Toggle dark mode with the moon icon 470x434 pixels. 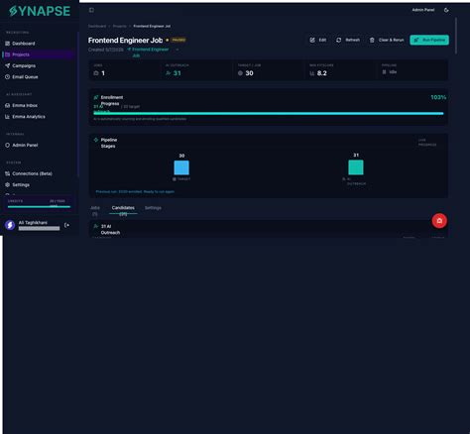(x=446, y=10)
